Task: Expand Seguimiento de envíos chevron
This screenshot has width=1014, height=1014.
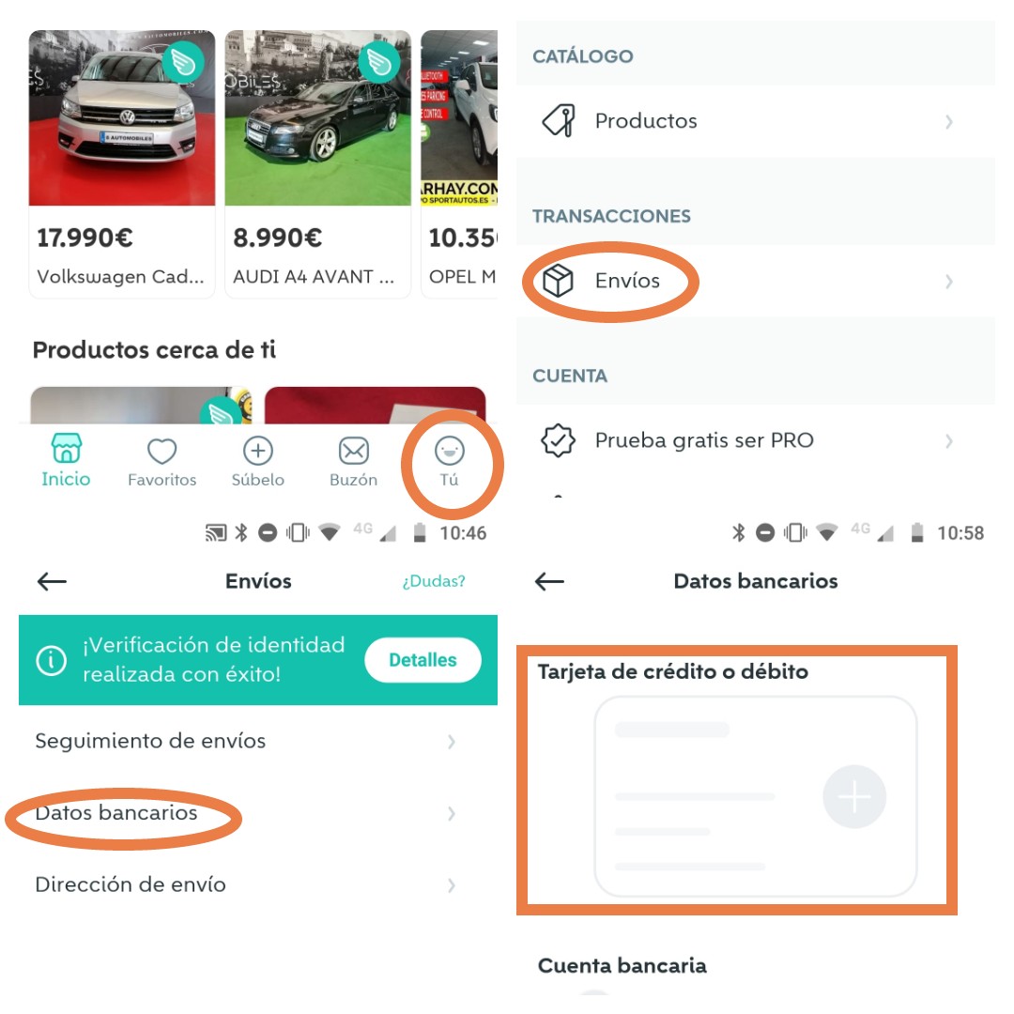Action: [452, 742]
